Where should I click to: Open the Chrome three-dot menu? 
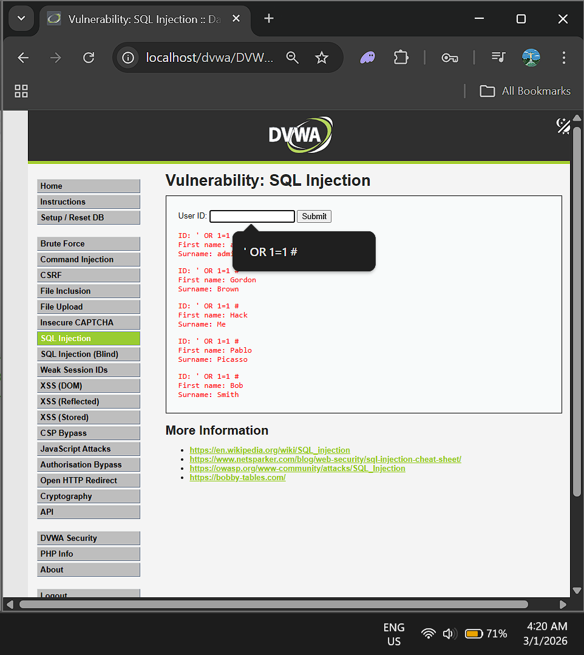pyautogui.click(x=564, y=58)
